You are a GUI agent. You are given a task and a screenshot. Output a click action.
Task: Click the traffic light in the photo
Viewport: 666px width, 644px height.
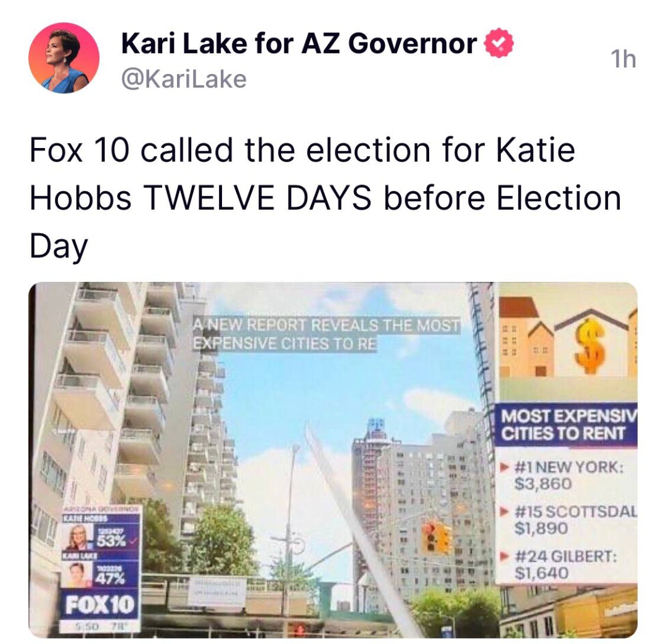(437, 537)
